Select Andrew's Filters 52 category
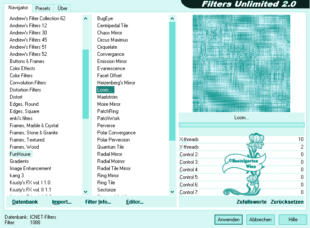 [28, 54]
